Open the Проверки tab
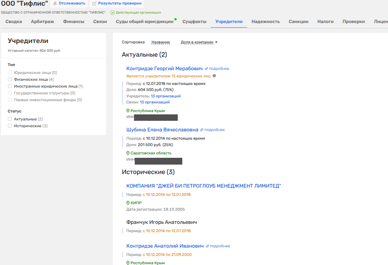 tap(354, 22)
